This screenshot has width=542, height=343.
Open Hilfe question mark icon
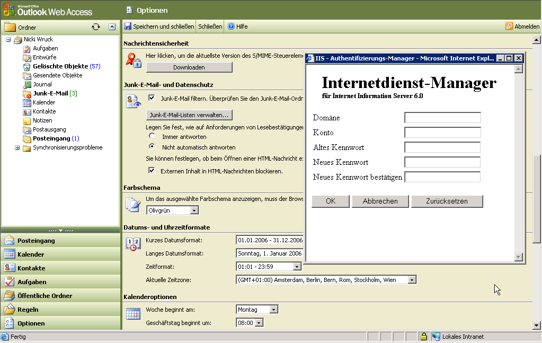[x=231, y=27]
